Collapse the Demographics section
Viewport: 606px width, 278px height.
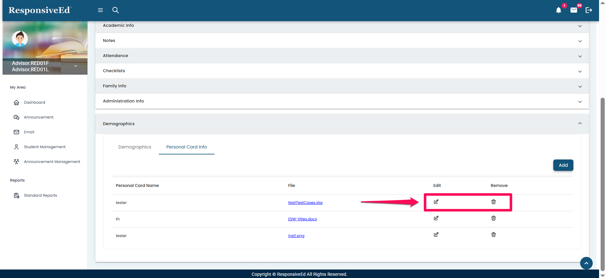click(x=580, y=124)
